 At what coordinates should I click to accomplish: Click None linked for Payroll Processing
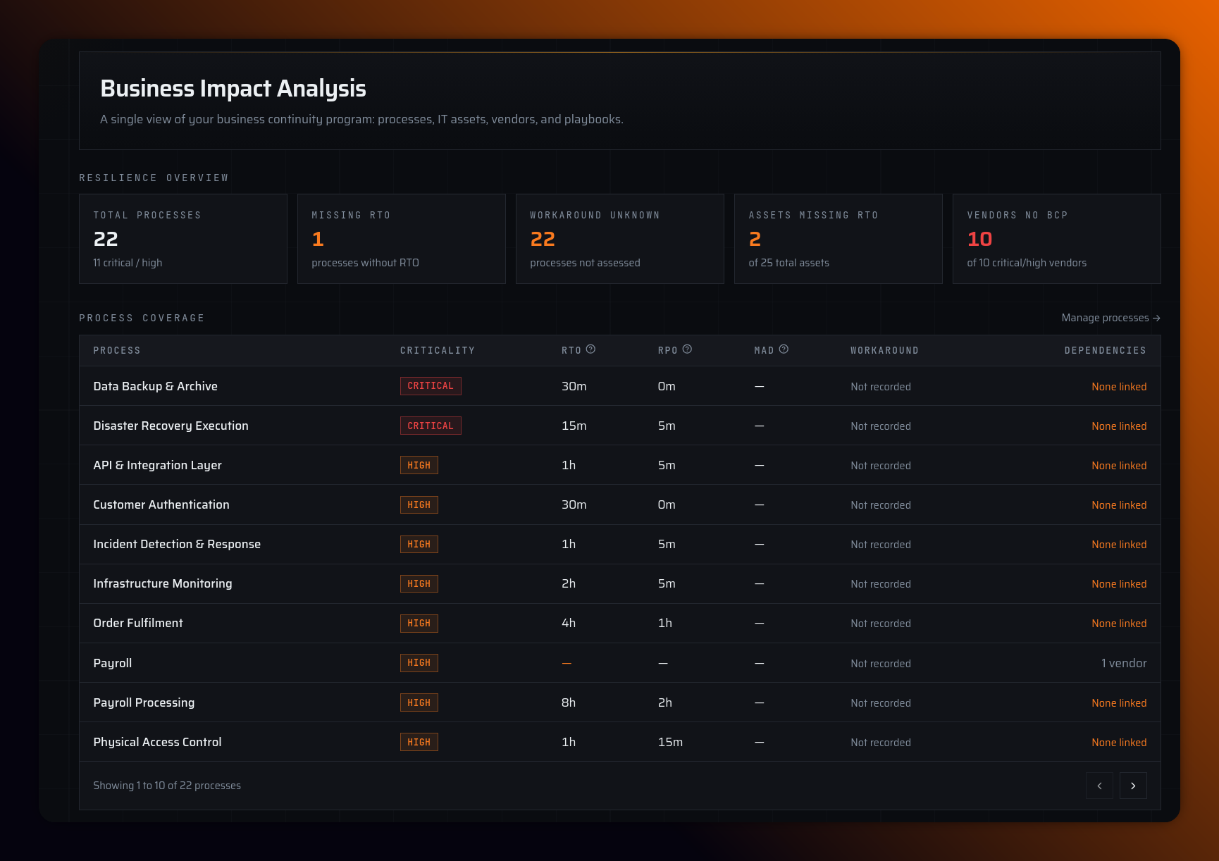point(1119,703)
